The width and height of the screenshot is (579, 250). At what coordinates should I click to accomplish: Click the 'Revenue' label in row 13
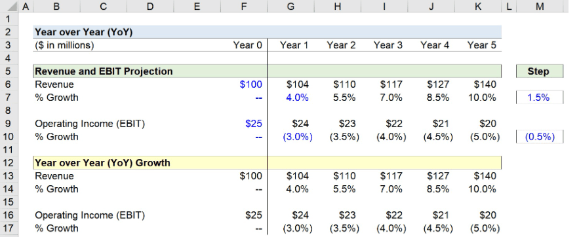pyautogui.click(x=54, y=176)
